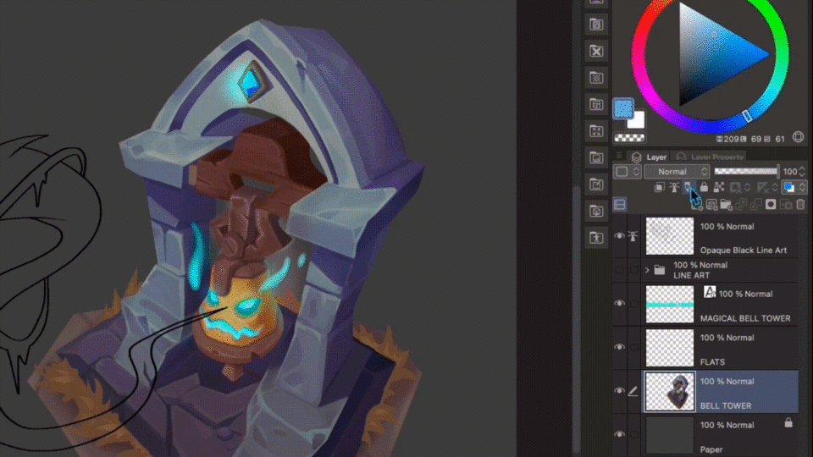Open the Layer palette hamburger menu
The width and height of the screenshot is (813, 457).
(x=618, y=156)
